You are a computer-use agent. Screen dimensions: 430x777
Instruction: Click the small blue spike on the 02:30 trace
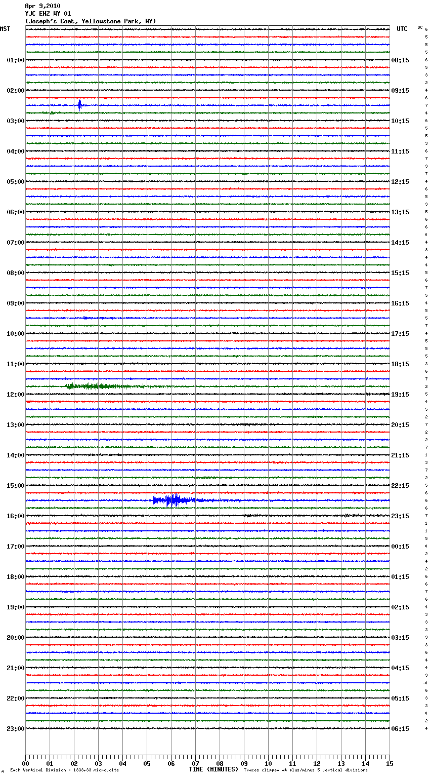(x=80, y=105)
